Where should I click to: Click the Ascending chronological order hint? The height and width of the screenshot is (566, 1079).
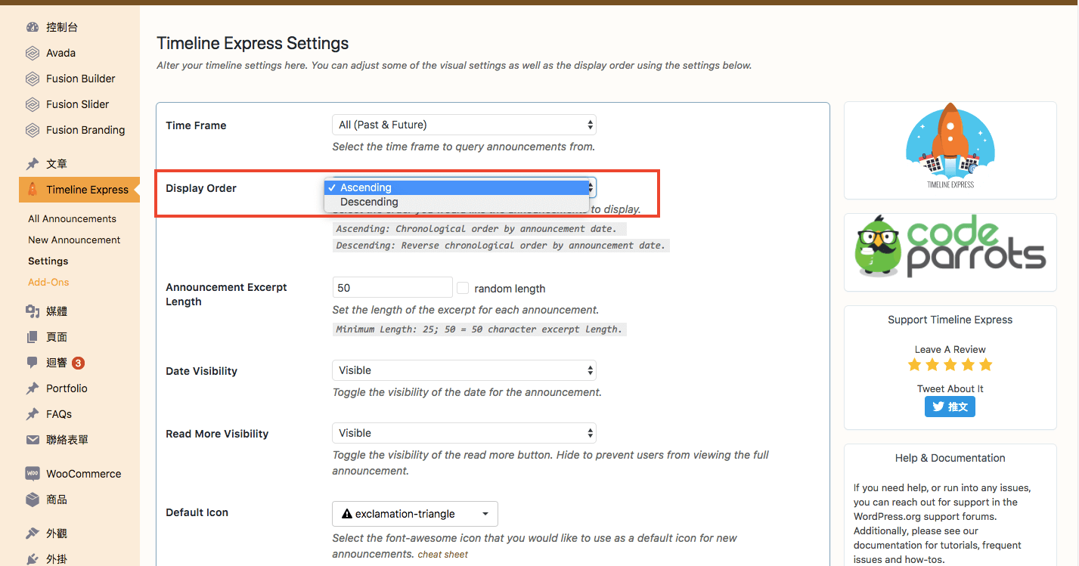pos(479,229)
